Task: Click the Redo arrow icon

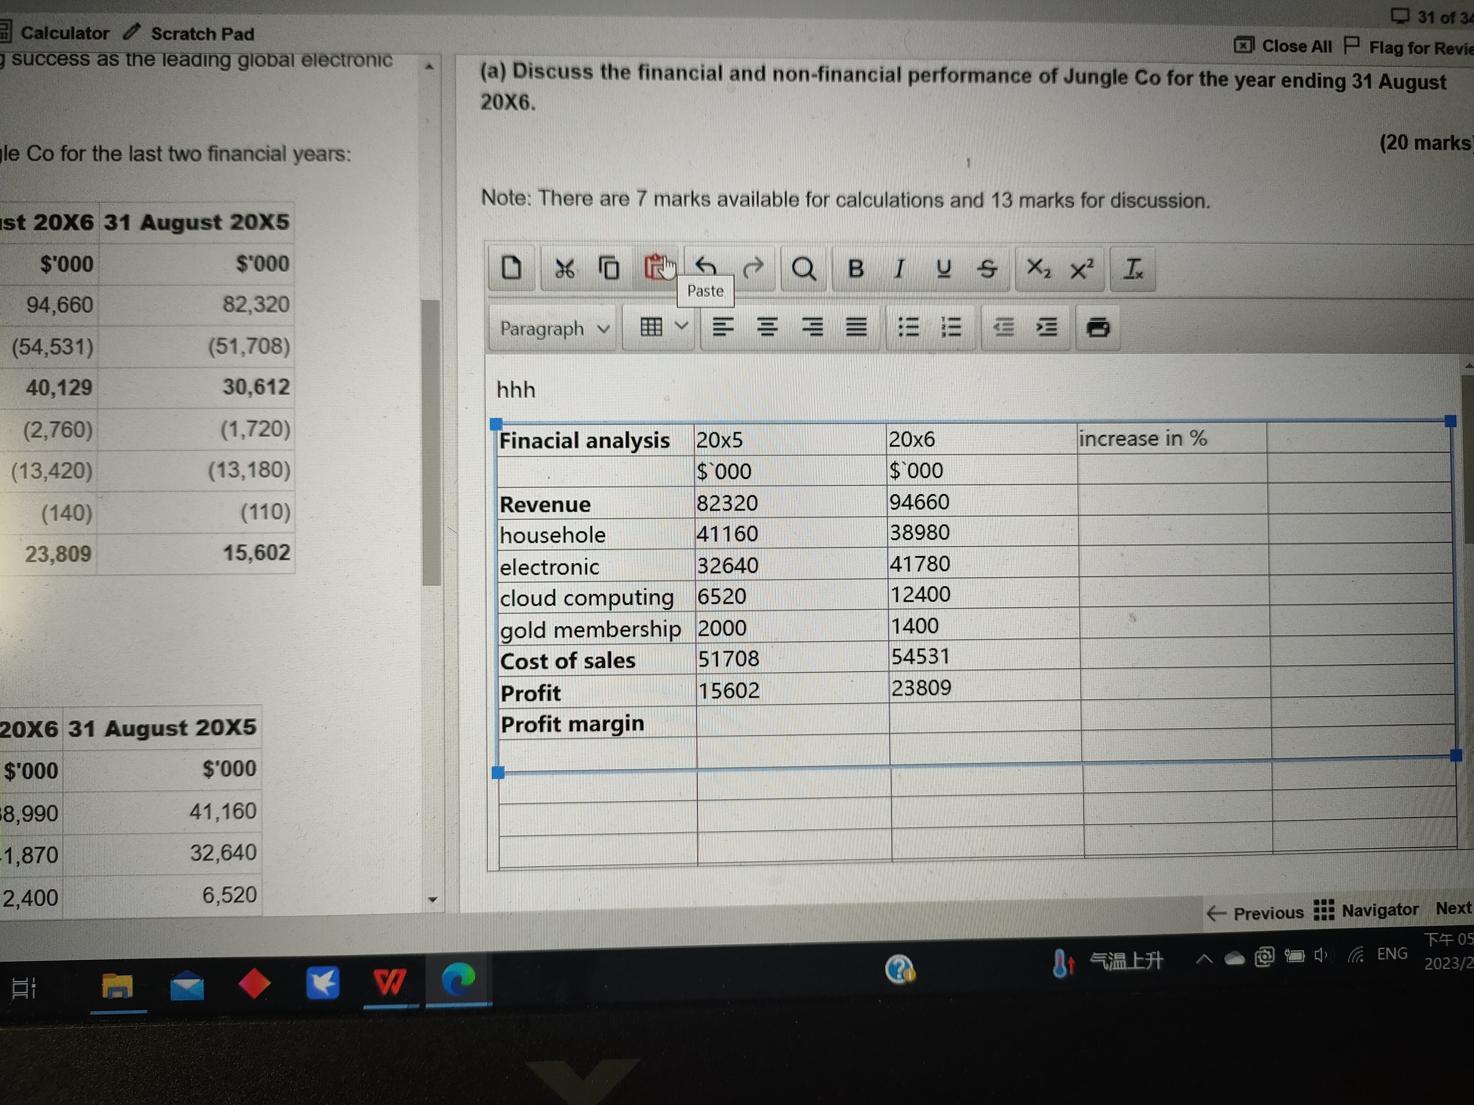Action: point(753,268)
